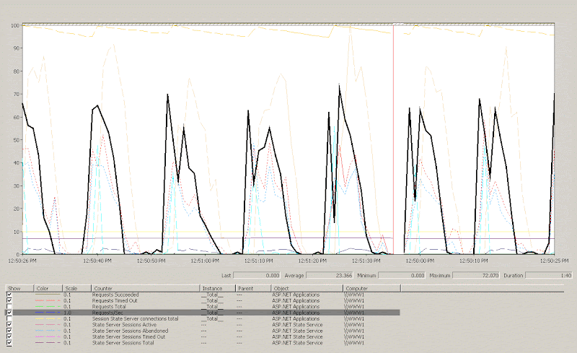Click the Scale column header

click(x=76, y=288)
